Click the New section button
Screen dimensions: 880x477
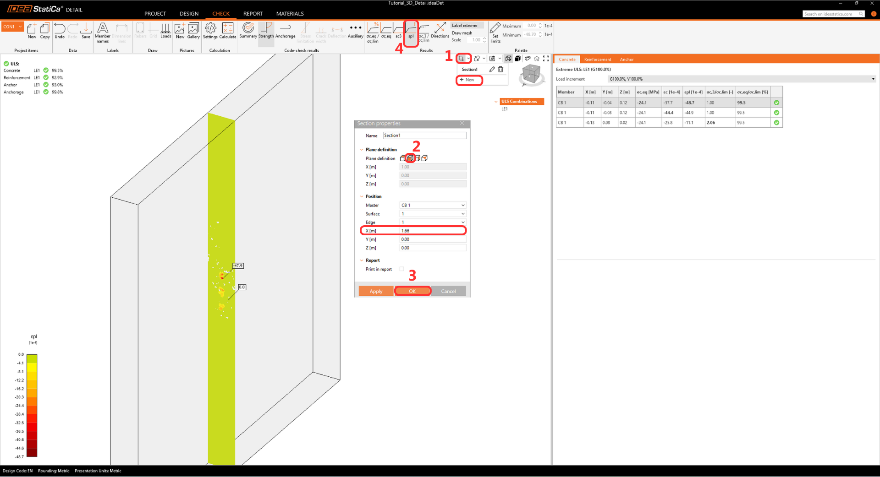(469, 80)
